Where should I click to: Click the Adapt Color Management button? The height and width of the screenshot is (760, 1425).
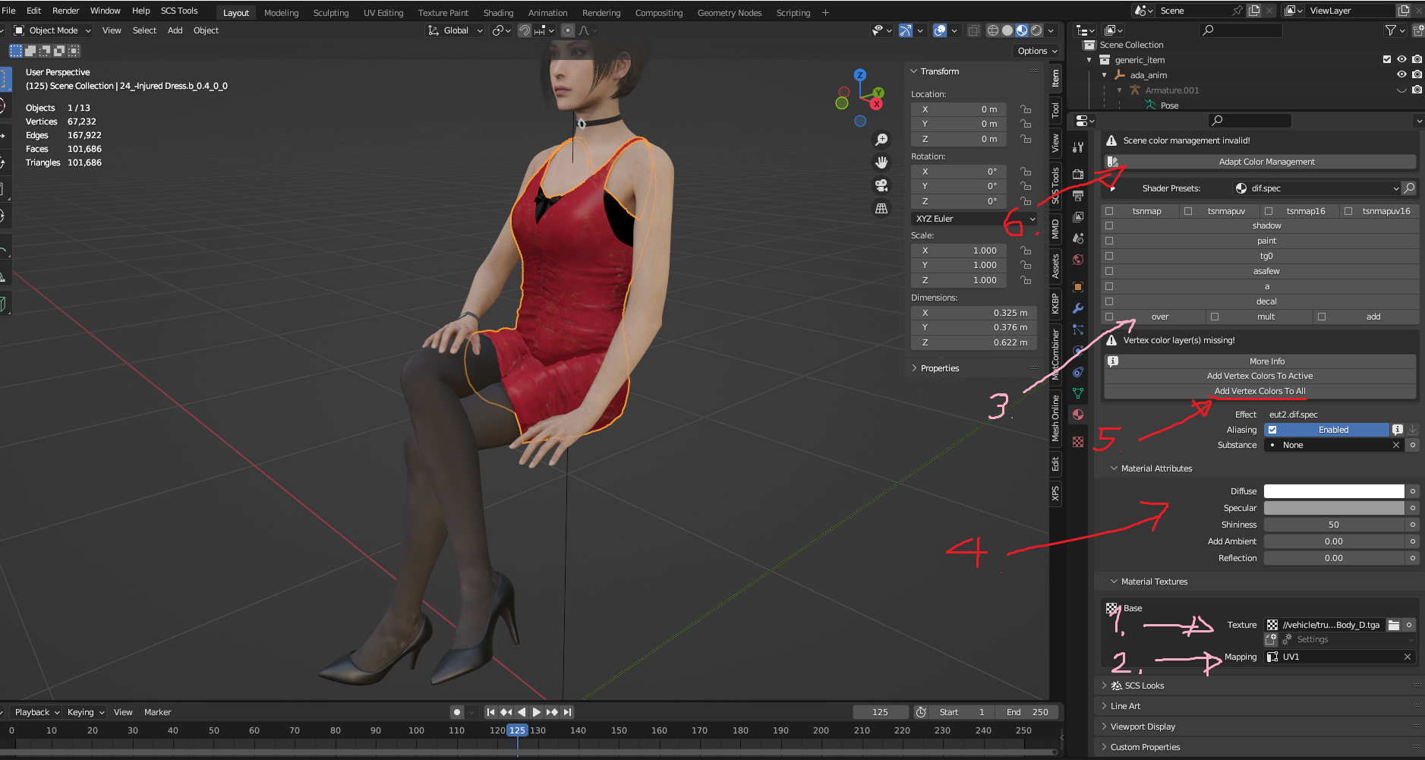[1266, 162]
